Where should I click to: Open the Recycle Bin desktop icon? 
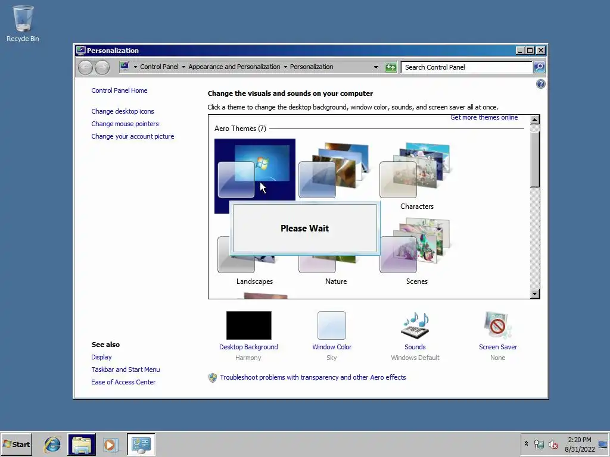pyautogui.click(x=23, y=23)
